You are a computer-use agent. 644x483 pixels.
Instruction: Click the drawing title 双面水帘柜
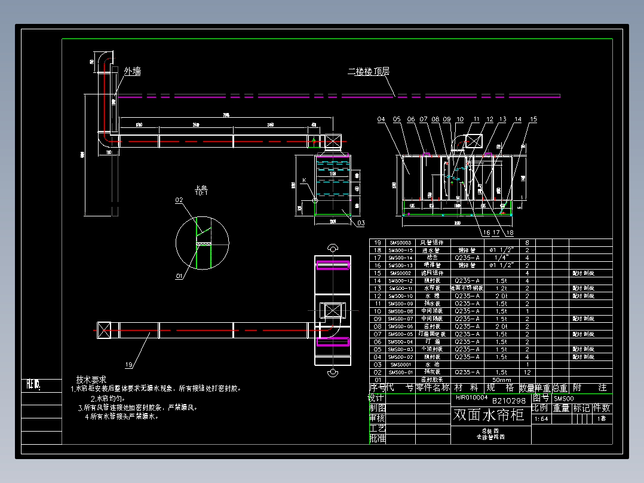coord(489,415)
